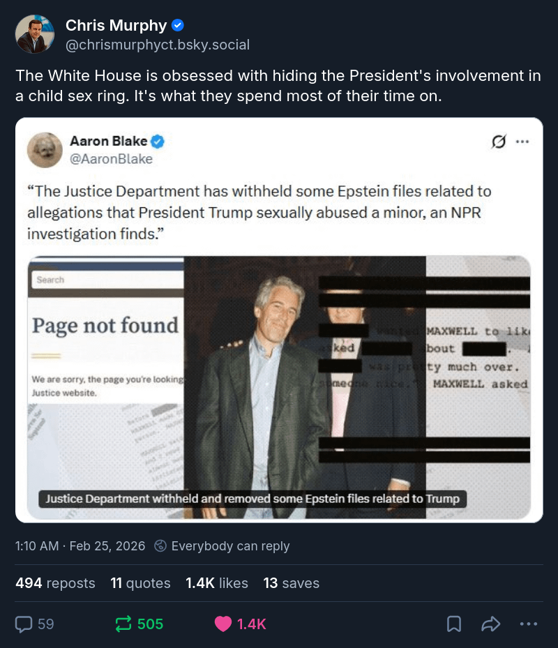View the 494 reposts list
The image size is (558, 648).
coord(55,583)
